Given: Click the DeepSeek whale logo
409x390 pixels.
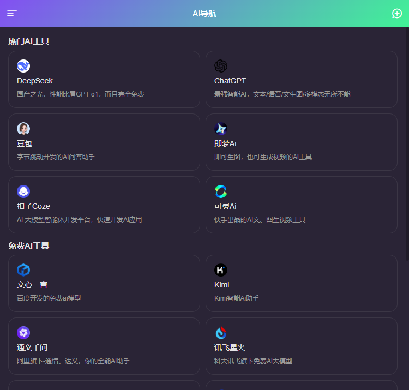Looking at the screenshot, I should (x=23, y=66).
